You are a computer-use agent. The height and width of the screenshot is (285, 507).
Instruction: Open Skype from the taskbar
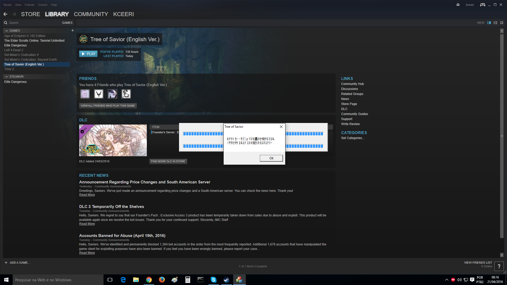click(213, 280)
